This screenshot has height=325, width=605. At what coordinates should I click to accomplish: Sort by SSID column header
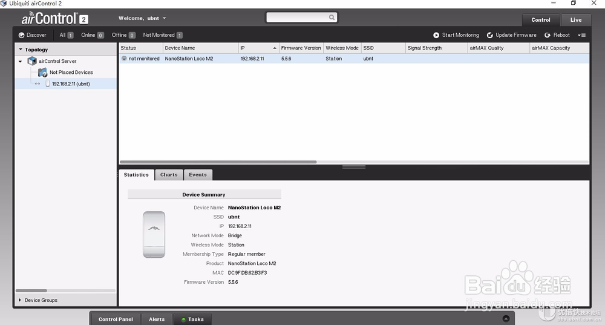[x=383, y=48]
